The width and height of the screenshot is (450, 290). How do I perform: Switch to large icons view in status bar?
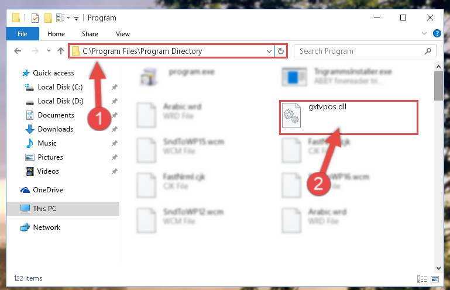435,279
